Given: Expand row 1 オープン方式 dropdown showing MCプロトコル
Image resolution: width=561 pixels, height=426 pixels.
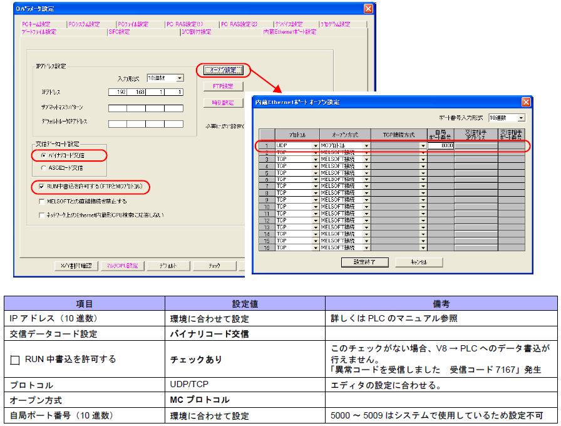Looking at the screenshot, I should coord(366,145).
